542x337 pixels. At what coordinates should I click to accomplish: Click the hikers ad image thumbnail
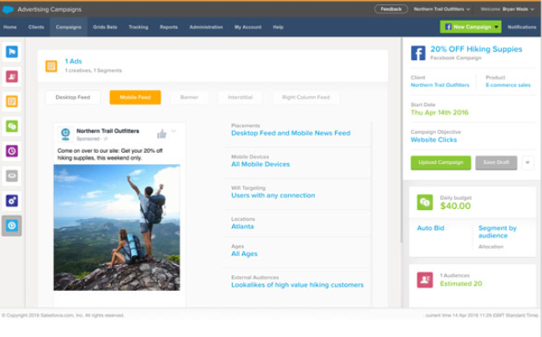[117, 227]
